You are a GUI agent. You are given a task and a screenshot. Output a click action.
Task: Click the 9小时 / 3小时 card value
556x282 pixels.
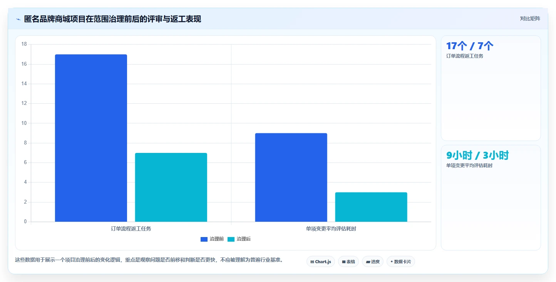point(477,156)
